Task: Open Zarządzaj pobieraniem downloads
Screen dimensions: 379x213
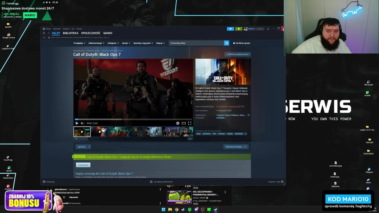Action: pyautogui.click(x=161, y=182)
